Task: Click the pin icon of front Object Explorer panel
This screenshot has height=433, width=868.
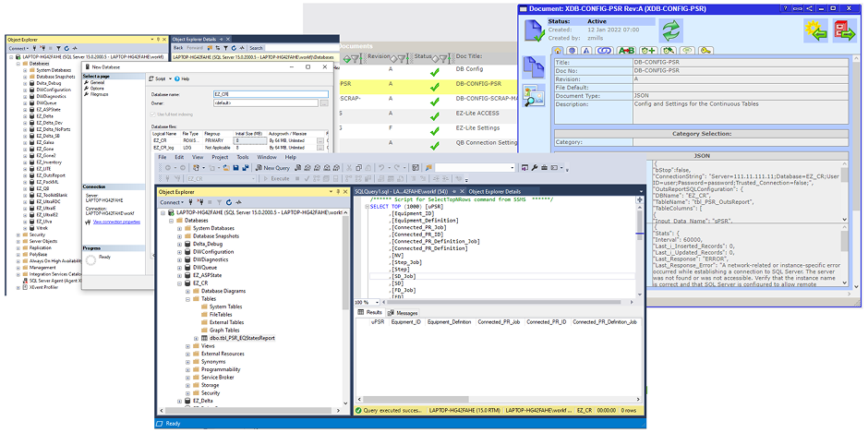Action: [x=338, y=192]
